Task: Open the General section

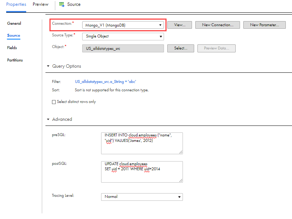Action: [x=14, y=23]
